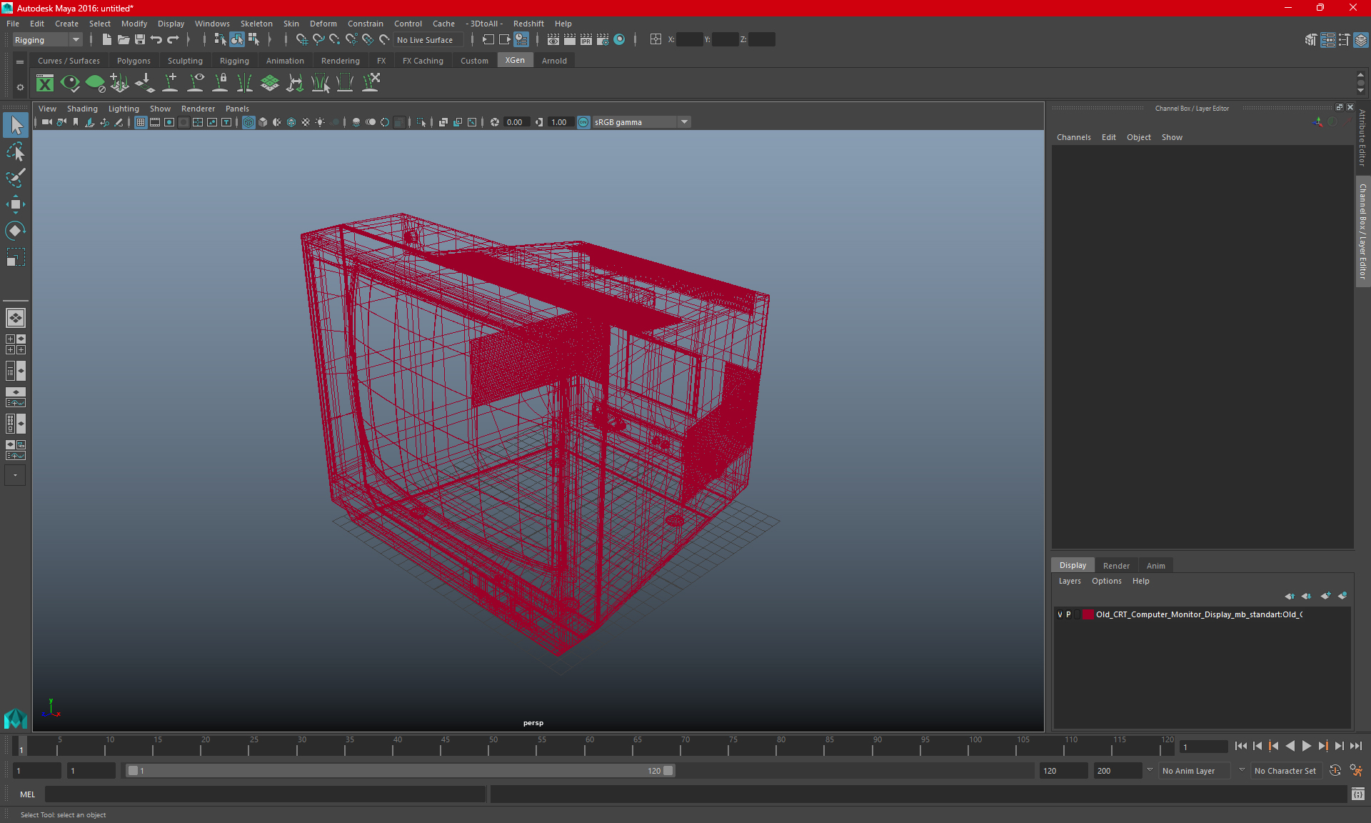This screenshot has height=823, width=1371.
Task: Open the No Live Surface field
Action: pyautogui.click(x=428, y=40)
